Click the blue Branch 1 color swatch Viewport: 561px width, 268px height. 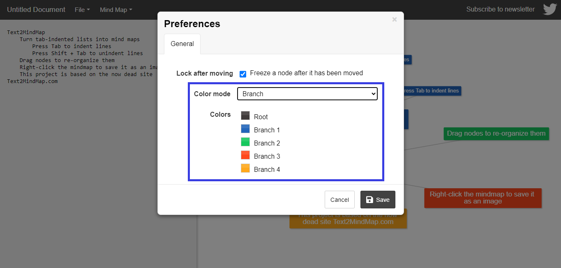tap(245, 129)
